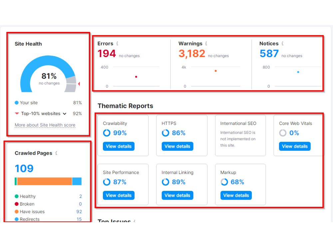Open More about Site Health score link

[x=45, y=125]
